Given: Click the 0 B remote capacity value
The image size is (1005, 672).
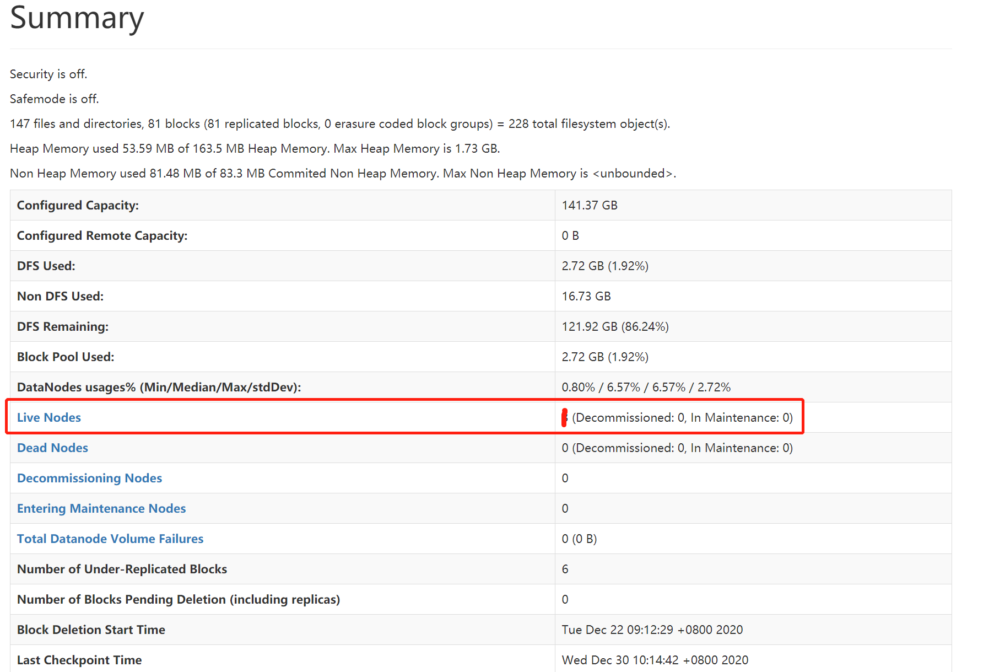Looking at the screenshot, I should click(570, 235).
